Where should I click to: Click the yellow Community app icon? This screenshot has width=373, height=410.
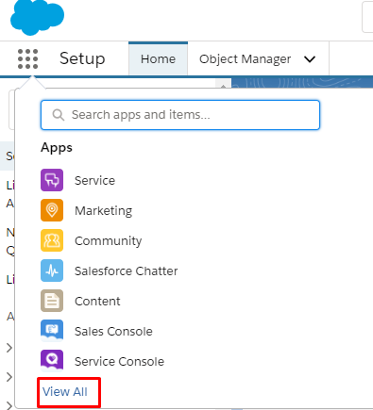pyautogui.click(x=52, y=240)
